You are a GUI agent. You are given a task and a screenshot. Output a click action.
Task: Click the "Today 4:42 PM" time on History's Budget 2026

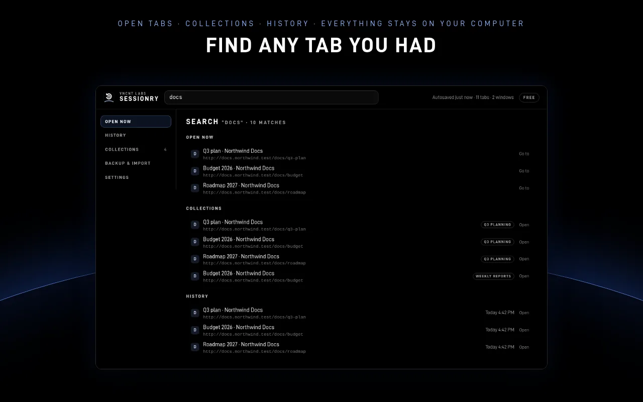(499, 330)
